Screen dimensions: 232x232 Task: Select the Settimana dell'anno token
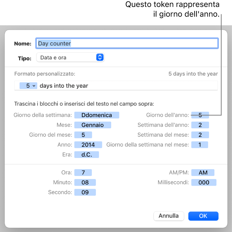click(x=200, y=125)
